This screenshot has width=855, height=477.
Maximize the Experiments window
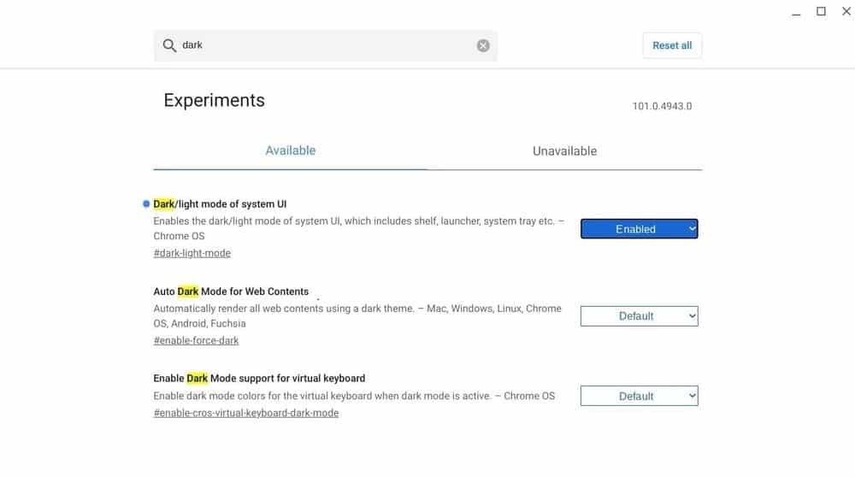[821, 11]
